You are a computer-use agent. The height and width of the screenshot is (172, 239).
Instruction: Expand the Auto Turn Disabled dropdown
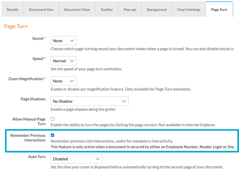point(76,159)
